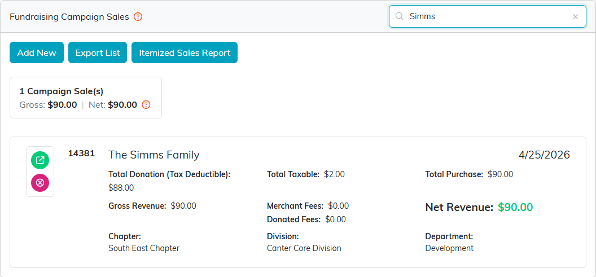Click the 1 Campaign Sale(s) summary heading
The height and width of the screenshot is (277, 596).
[62, 91]
